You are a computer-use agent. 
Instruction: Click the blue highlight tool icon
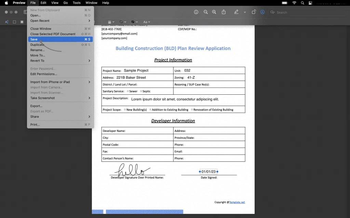(x=262, y=12)
